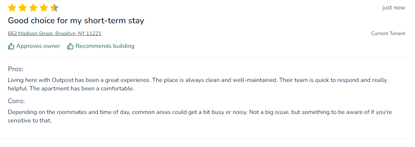
Task: Click the first yellow rating star
Action: [12, 8]
